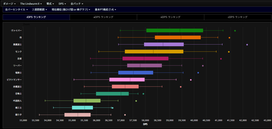This screenshot has height=129, width=272.
Task: Expand the 基本PT構成 (7.4) dropdown
Action: (105, 10)
